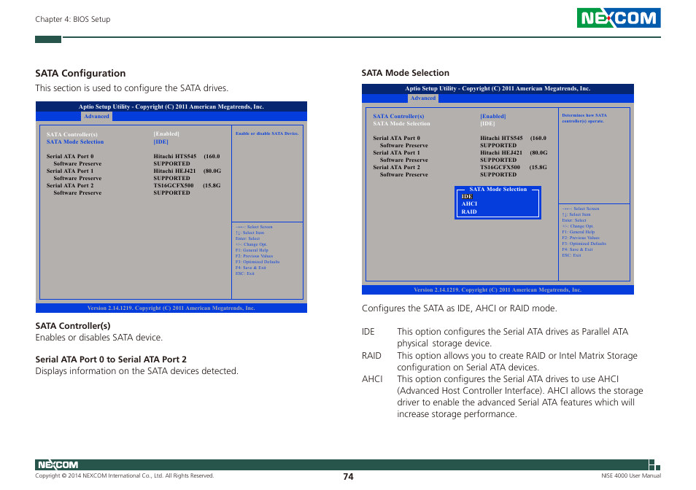Click 'NISE 4000 User Manual' footer text

pos(631,476)
